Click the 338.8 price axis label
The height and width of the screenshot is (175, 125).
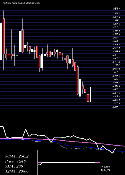[x=116, y=13]
